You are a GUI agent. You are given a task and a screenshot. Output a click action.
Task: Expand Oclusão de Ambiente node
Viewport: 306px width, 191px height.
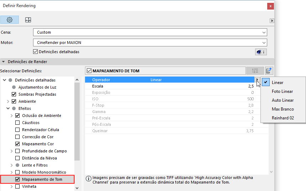11,116
